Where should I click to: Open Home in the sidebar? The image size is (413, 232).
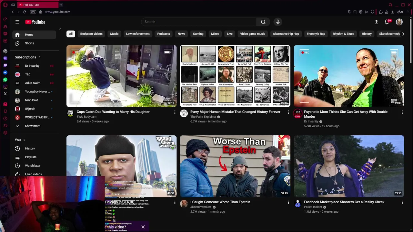[34, 34]
